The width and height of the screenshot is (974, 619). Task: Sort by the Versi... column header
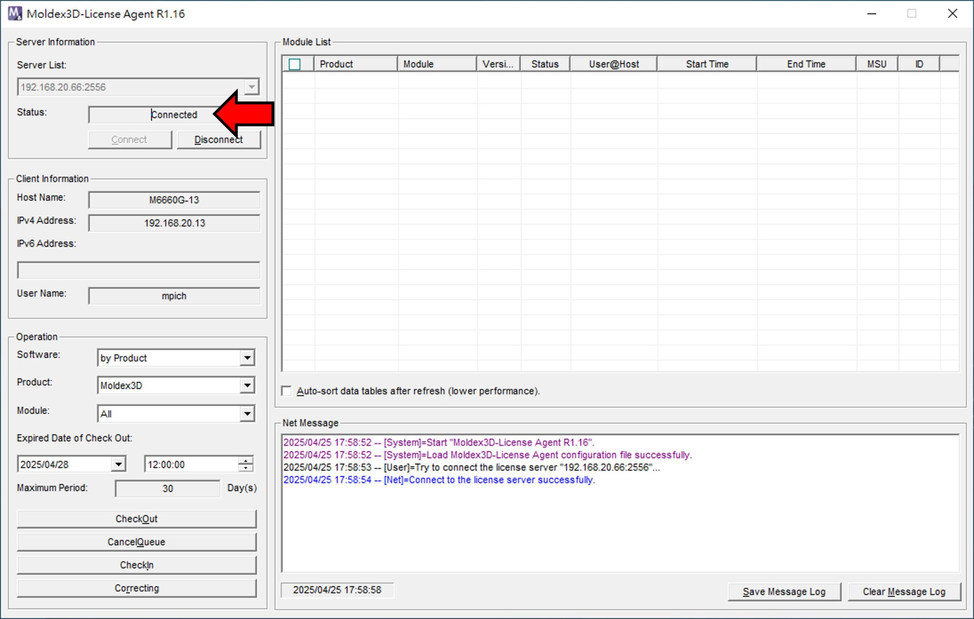tap(499, 64)
